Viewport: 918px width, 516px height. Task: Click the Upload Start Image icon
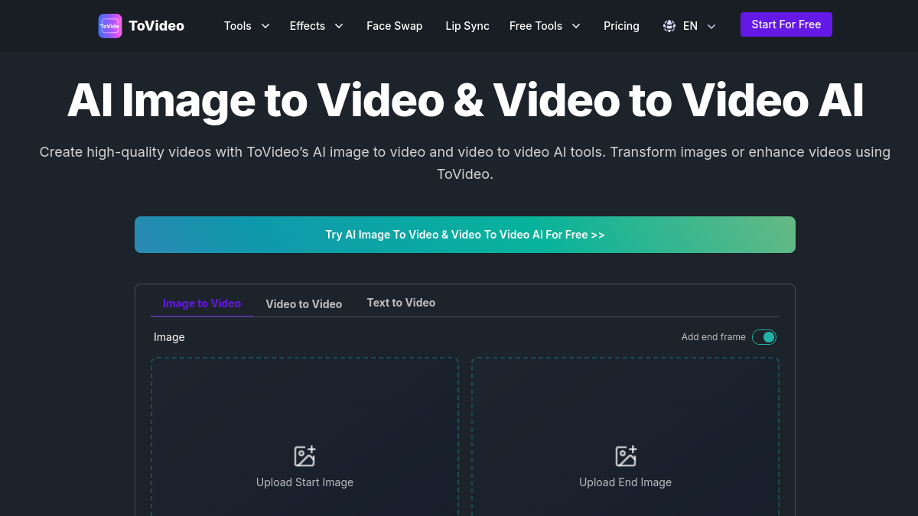304,456
